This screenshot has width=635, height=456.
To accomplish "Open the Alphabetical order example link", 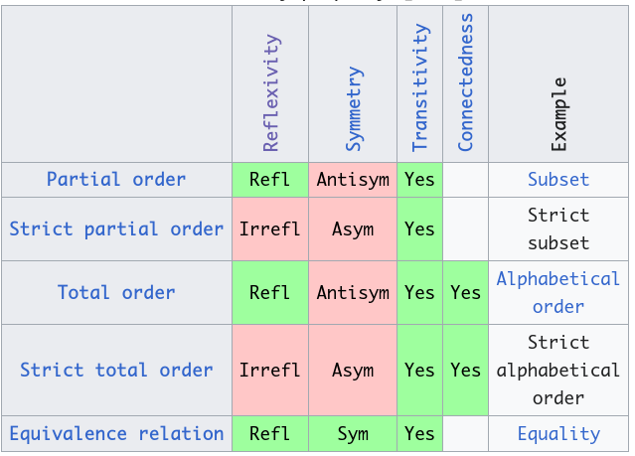I will [x=558, y=293].
